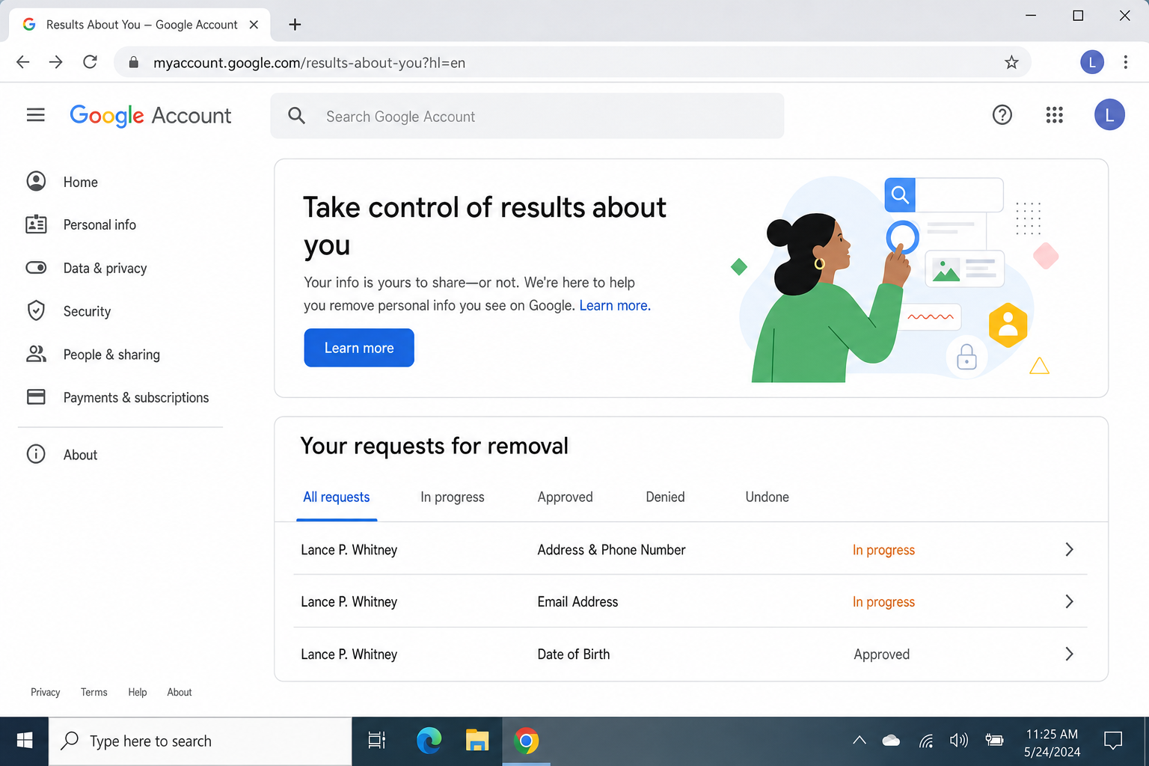This screenshot has height=766, width=1149.
Task: Expand the Date of Birth request chevron
Action: pyautogui.click(x=1069, y=654)
